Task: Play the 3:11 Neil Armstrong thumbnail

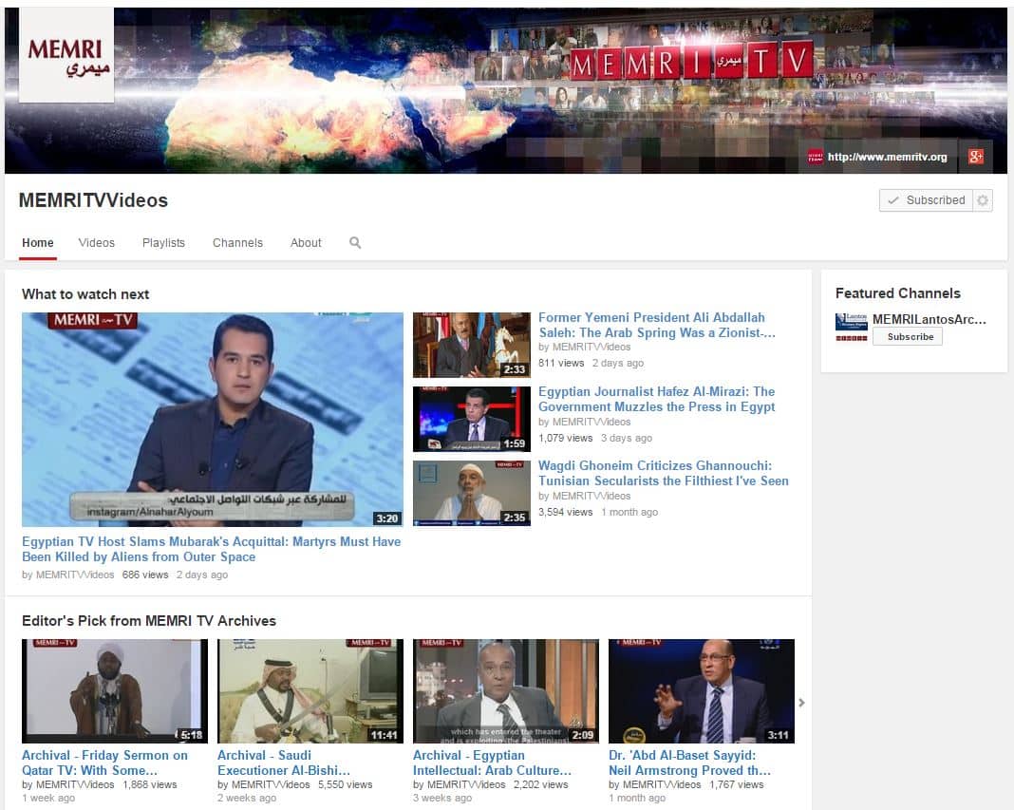Action: pos(702,691)
